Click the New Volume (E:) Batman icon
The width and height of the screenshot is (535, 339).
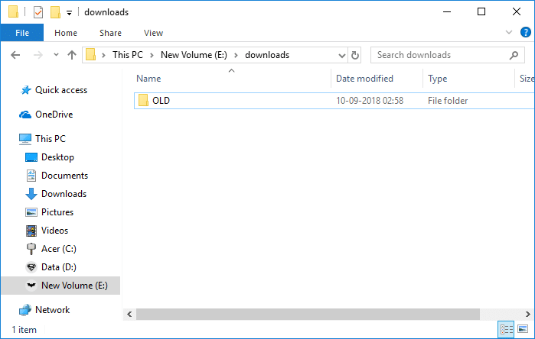click(31, 286)
